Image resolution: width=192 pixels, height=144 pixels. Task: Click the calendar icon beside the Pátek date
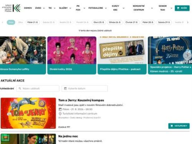pos(60,109)
